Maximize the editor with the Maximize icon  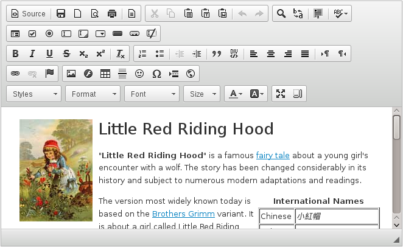[x=281, y=94]
